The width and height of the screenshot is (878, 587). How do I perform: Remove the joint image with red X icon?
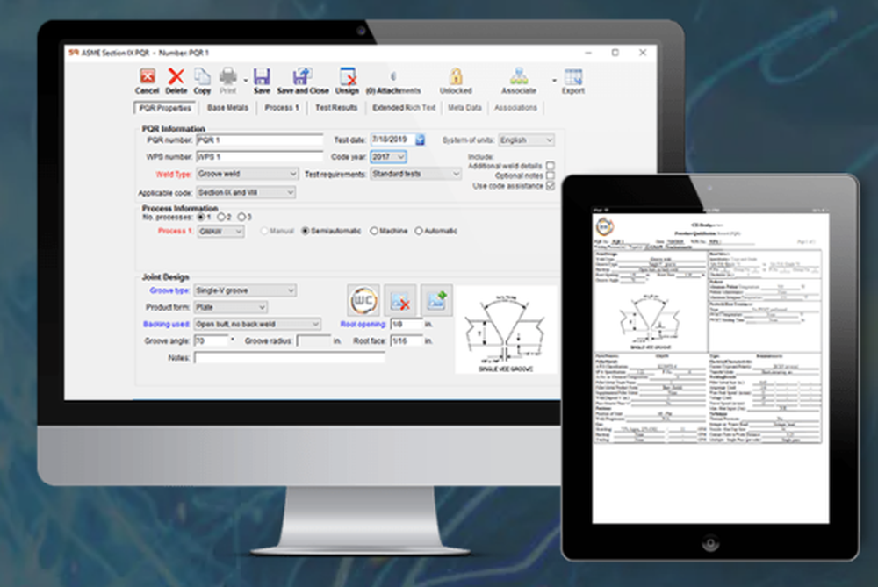(x=399, y=300)
